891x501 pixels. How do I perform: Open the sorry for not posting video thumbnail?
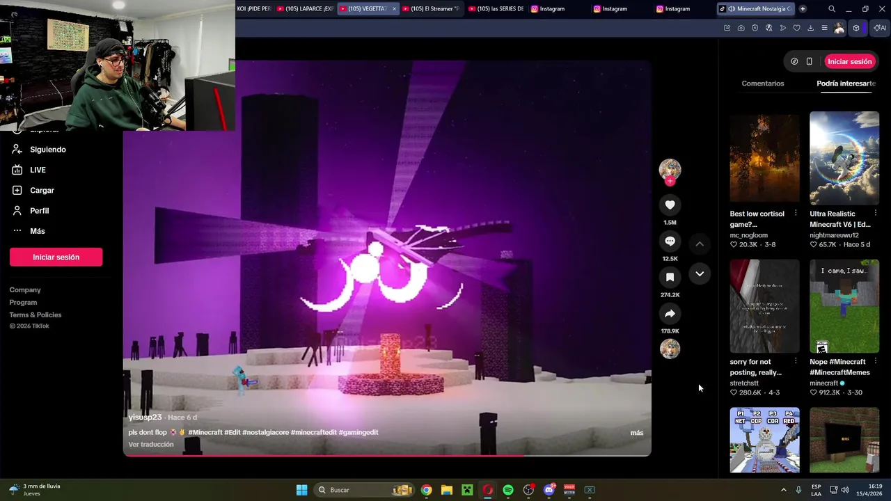coord(764,306)
